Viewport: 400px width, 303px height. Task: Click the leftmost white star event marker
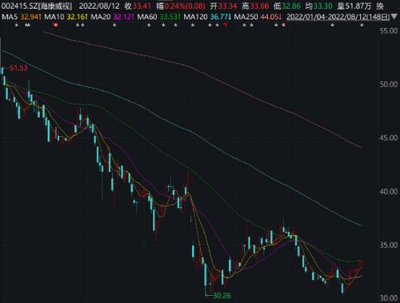point(17,25)
